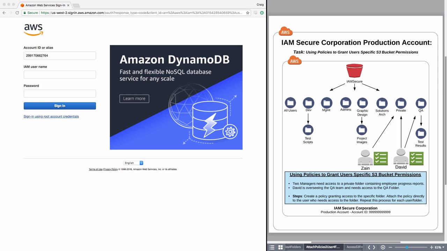Open the Terms of Use link
This screenshot has width=447, height=251.
pyautogui.click(x=96, y=169)
